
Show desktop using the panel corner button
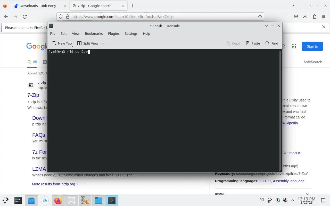click(x=323, y=200)
